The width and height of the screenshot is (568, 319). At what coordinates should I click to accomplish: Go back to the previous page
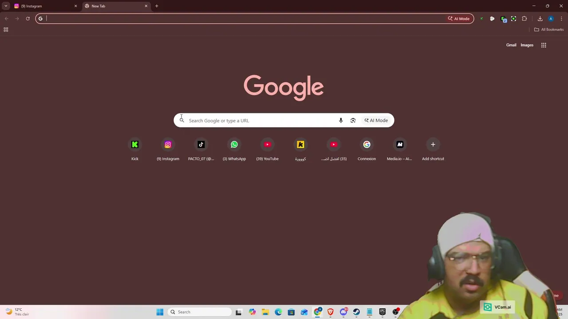tap(6, 19)
